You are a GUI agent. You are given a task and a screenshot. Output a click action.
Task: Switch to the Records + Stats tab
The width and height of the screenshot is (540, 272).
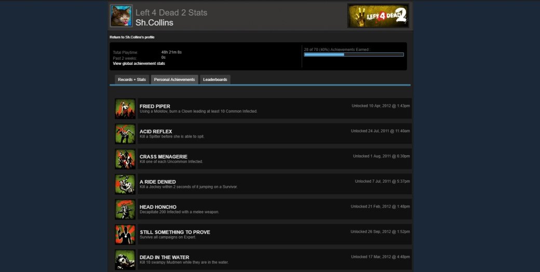pyautogui.click(x=132, y=79)
